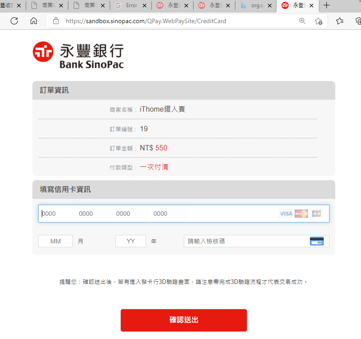Close the second inactive 永豐 tab
361x339 pixels.
click(228, 5)
